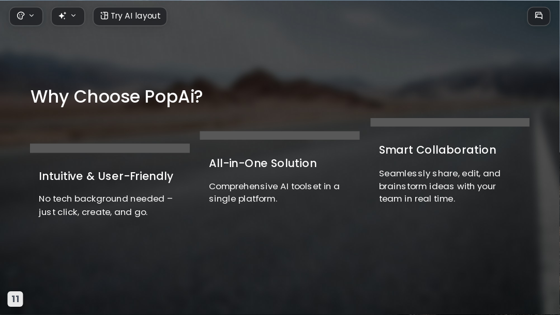Click the 'Seamlessly share, edit' paragraph
Screen dimensions: 560x315
(440, 186)
